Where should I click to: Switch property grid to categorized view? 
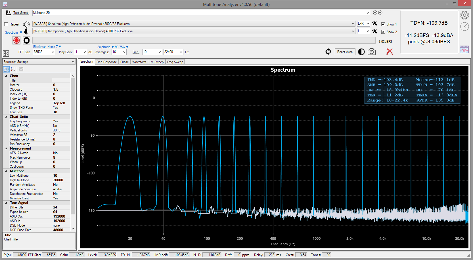[x=6, y=69]
